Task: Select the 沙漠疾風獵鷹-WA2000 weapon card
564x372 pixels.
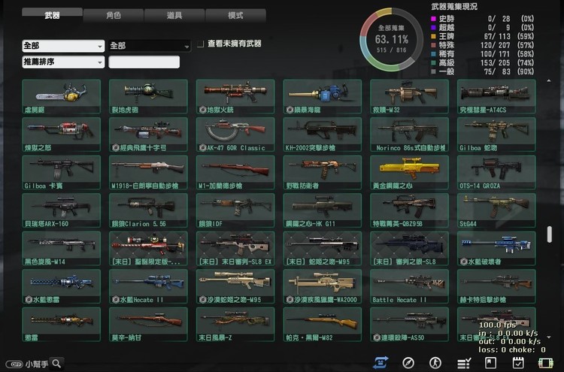Action: click(x=323, y=286)
